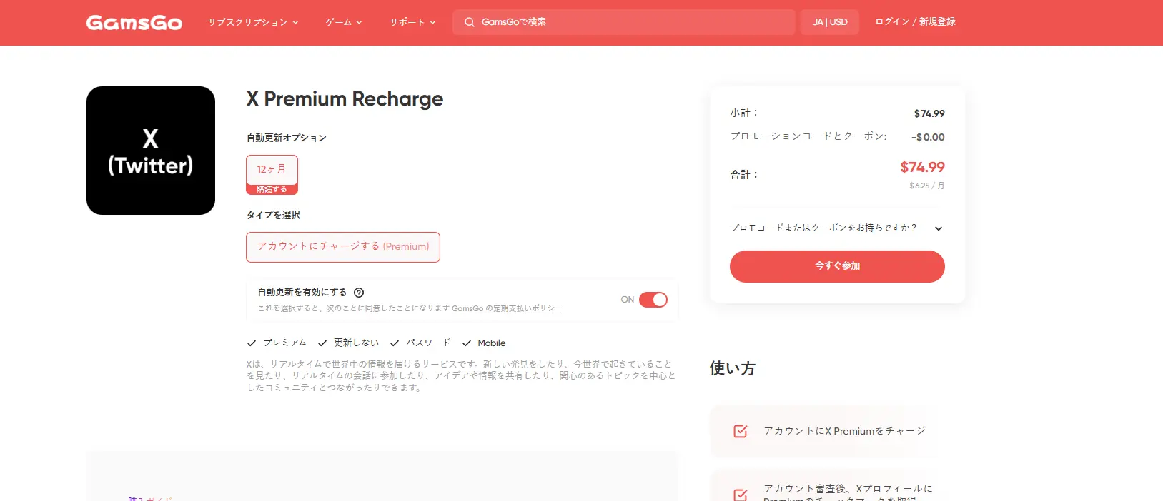Viewport: 1163px width, 501px height.
Task: Open the GamsGo の定期支払いポリシー link
Action: coord(507,309)
